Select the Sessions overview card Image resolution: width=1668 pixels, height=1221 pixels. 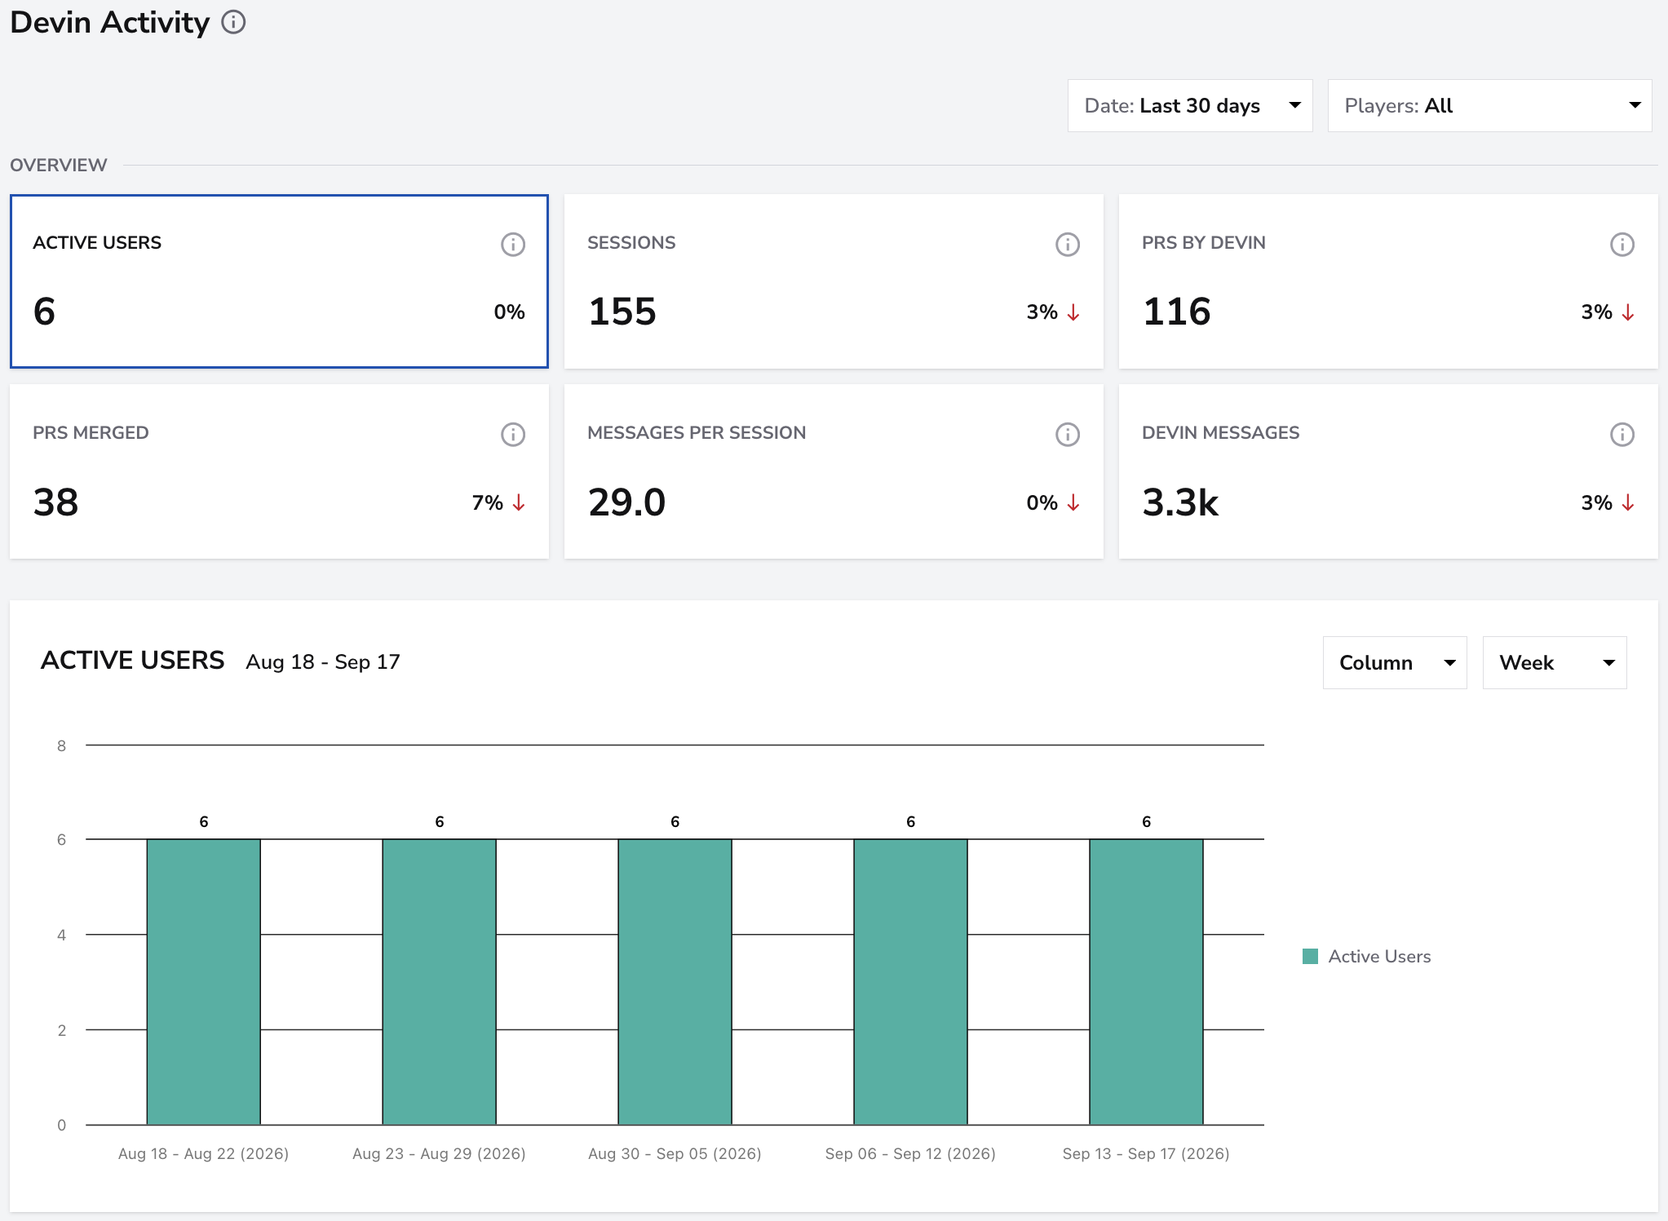tap(834, 281)
